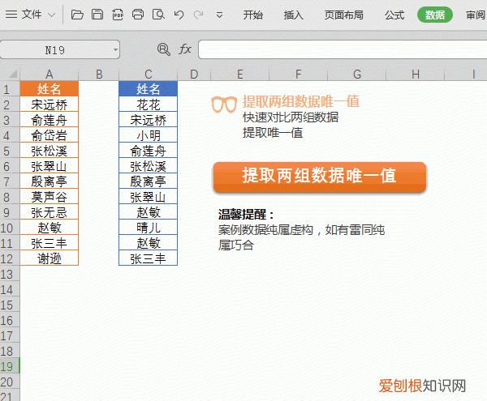Click the Save icon
The height and width of the screenshot is (401, 487).
click(x=97, y=15)
